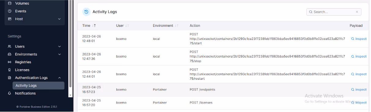Expand the Host menu chevron
371x112 pixels.
[x=59, y=19]
